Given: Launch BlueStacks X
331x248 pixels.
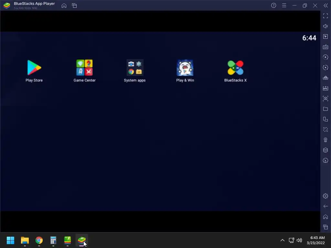Looking at the screenshot, I should 235,71.
